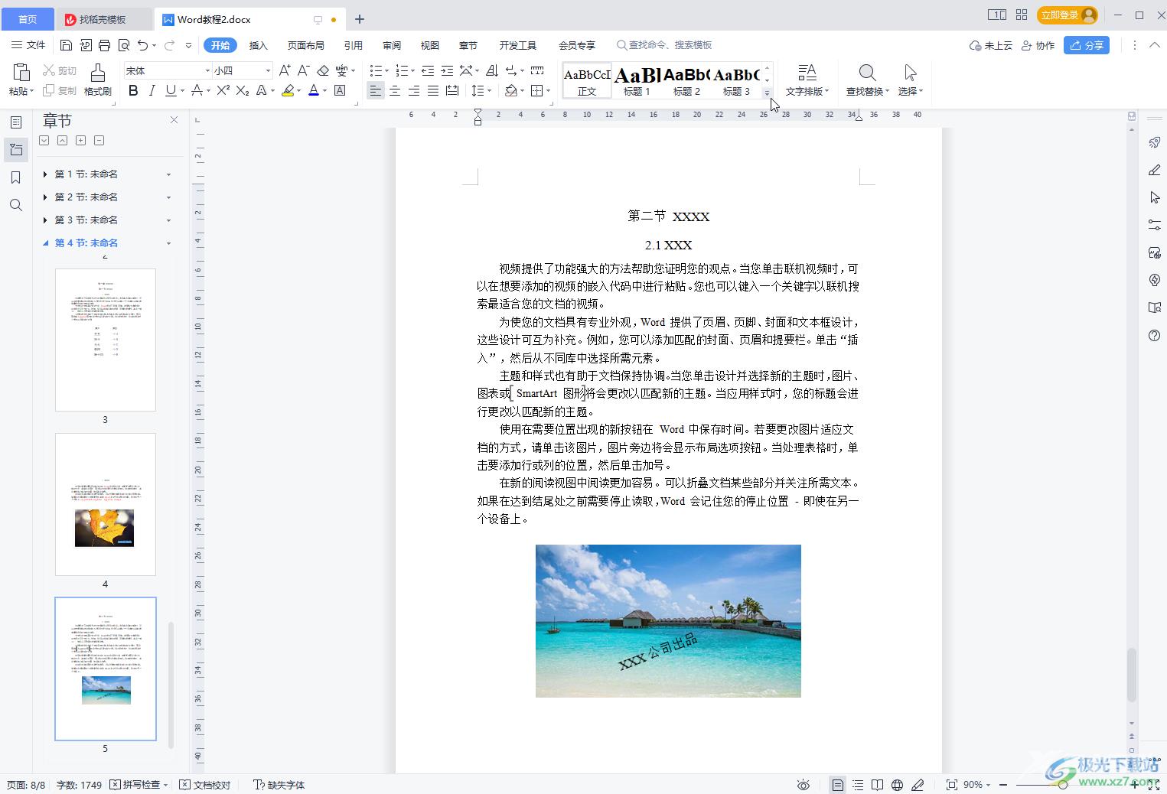Click the zoom slider handle

[1063, 785]
